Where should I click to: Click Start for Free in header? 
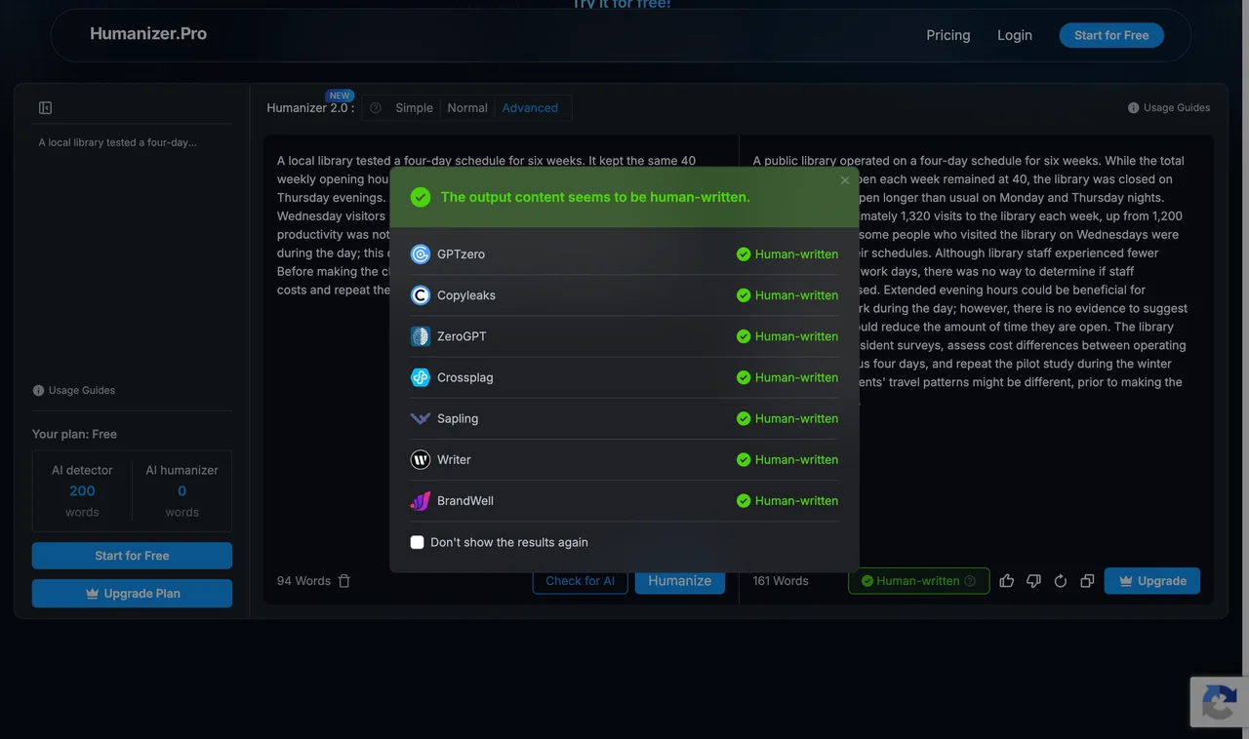[1111, 35]
